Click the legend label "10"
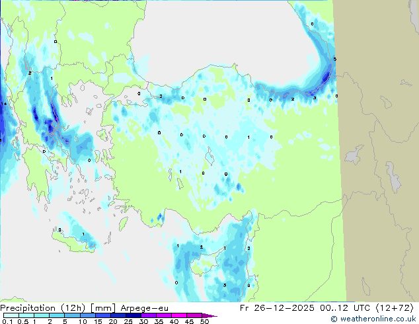 (83, 321)
